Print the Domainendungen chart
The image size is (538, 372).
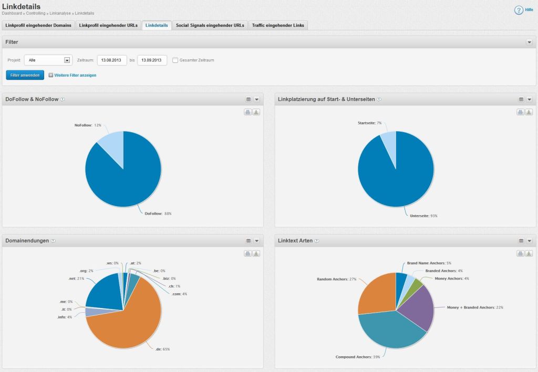point(248,253)
